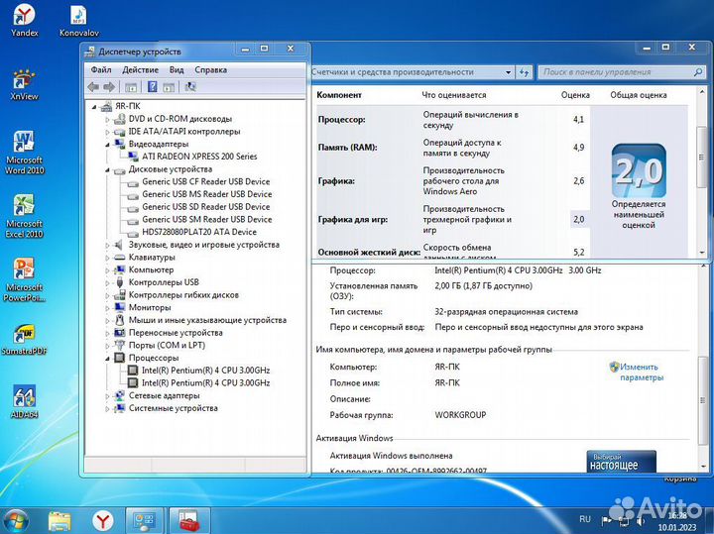Screen dimensions: 714x534
Task: Collapse the Процессоры node
Action: pos(107,359)
